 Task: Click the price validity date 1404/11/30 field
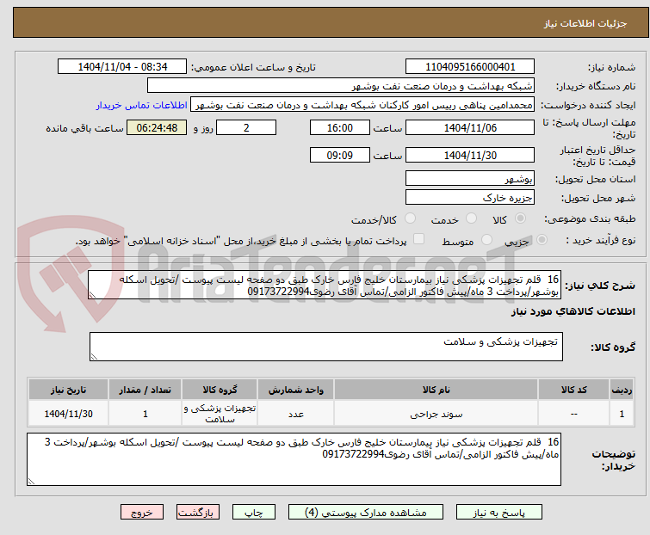470,155
